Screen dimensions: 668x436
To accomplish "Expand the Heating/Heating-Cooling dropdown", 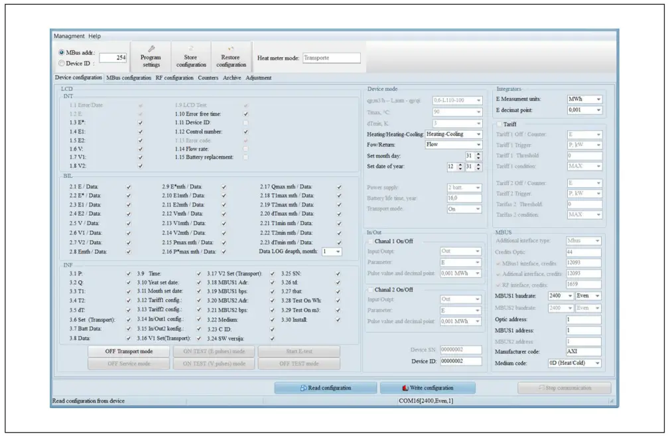I will click(454, 133).
